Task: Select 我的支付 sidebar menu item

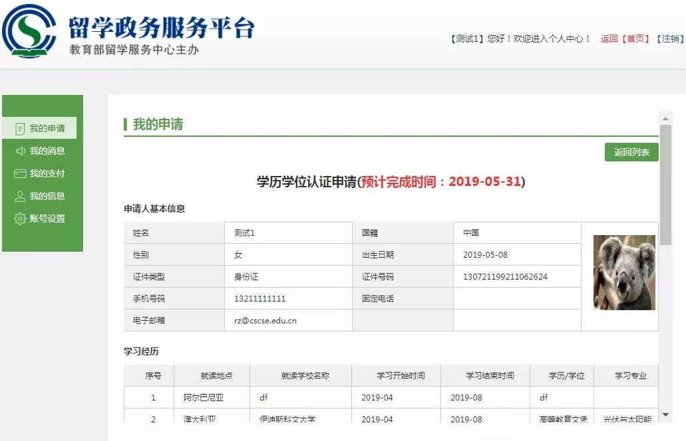Action: [47, 173]
